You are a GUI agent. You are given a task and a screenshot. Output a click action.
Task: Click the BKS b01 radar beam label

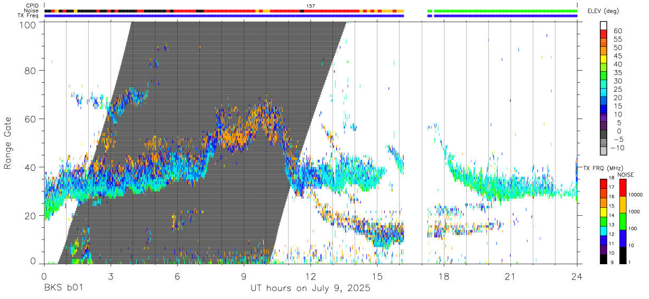point(63,288)
